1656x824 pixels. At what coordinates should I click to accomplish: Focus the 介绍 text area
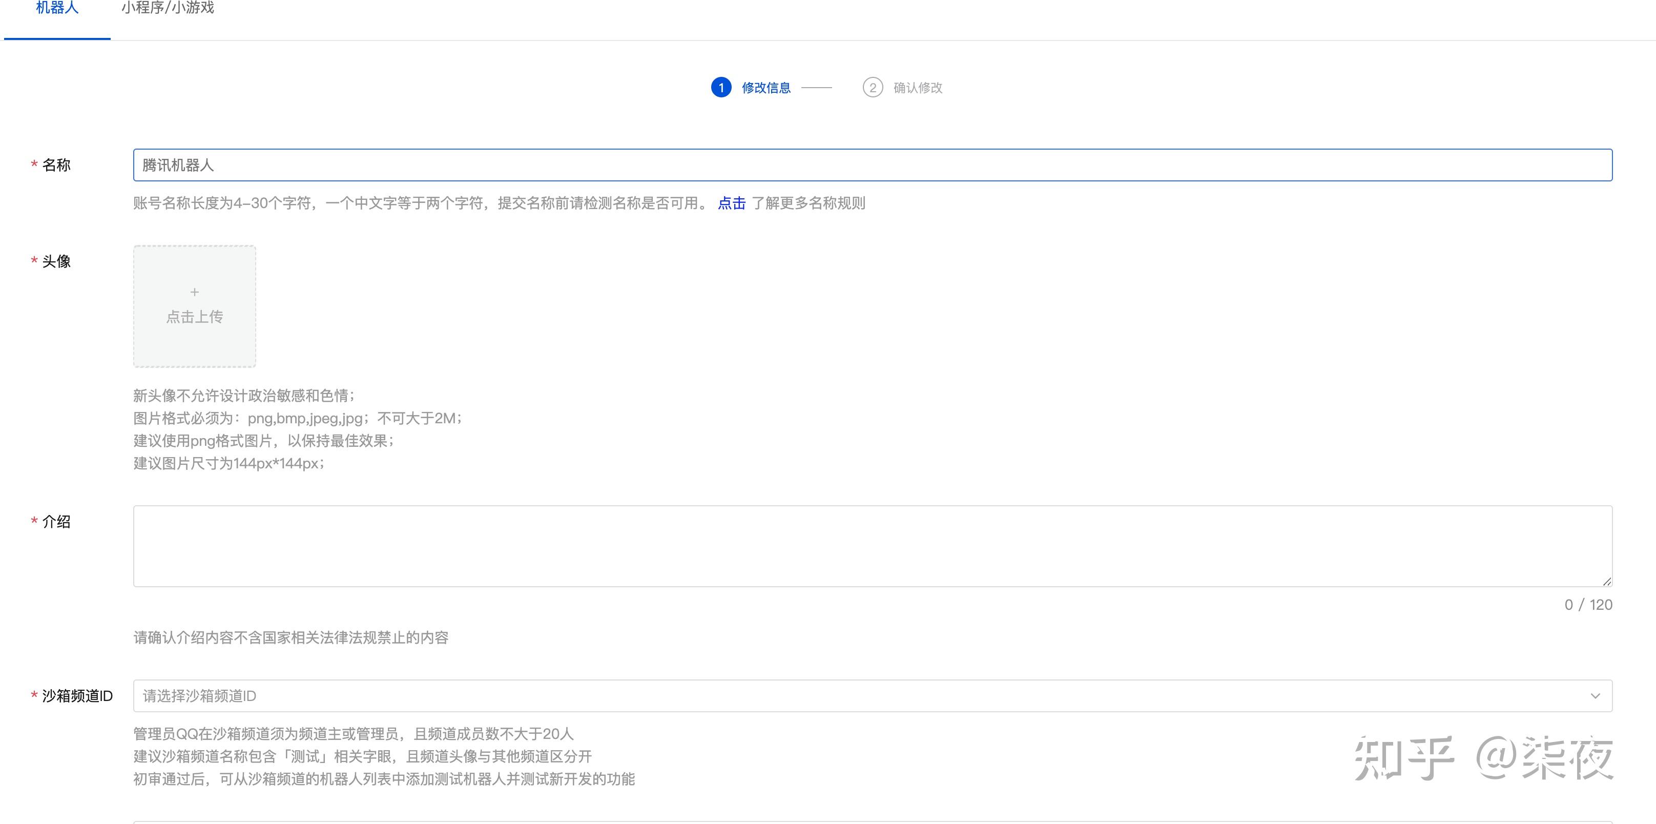872,546
